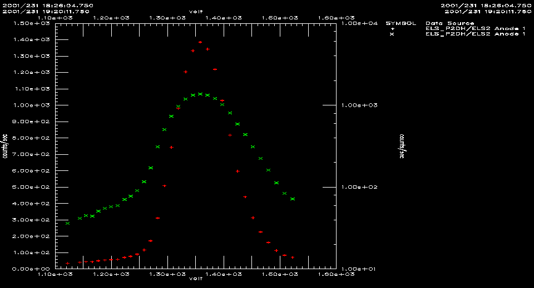Click the 3.00e+02 left axis label
Screen dimensions: 534x288
[x=31, y=220]
